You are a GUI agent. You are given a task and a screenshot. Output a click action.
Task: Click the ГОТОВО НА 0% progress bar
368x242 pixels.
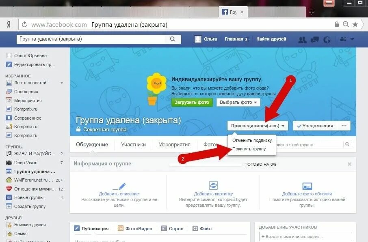click(206, 165)
